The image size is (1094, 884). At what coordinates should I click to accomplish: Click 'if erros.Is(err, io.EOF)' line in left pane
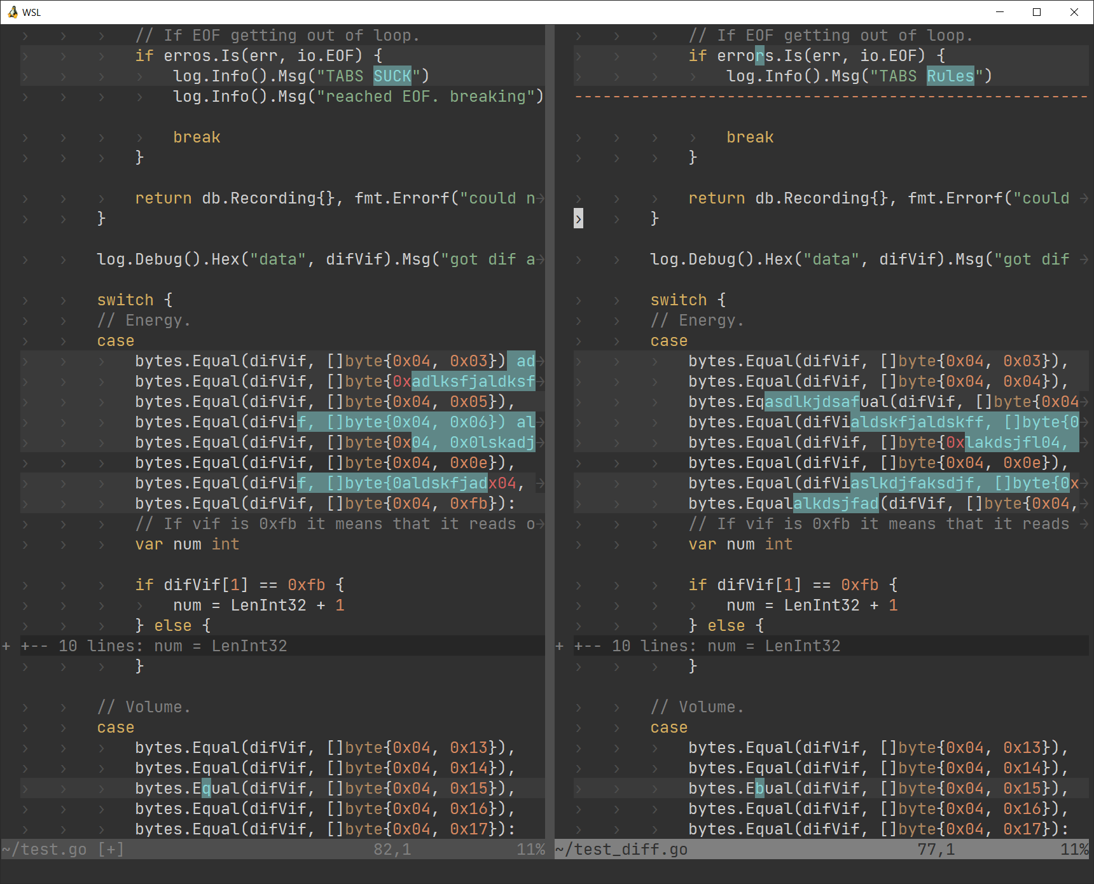click(x=259, y=55)
